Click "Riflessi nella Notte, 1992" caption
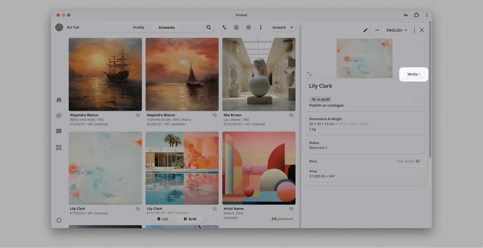Image resolution: width=483 pixels, height=248 pixels. [x=87, y=119]
